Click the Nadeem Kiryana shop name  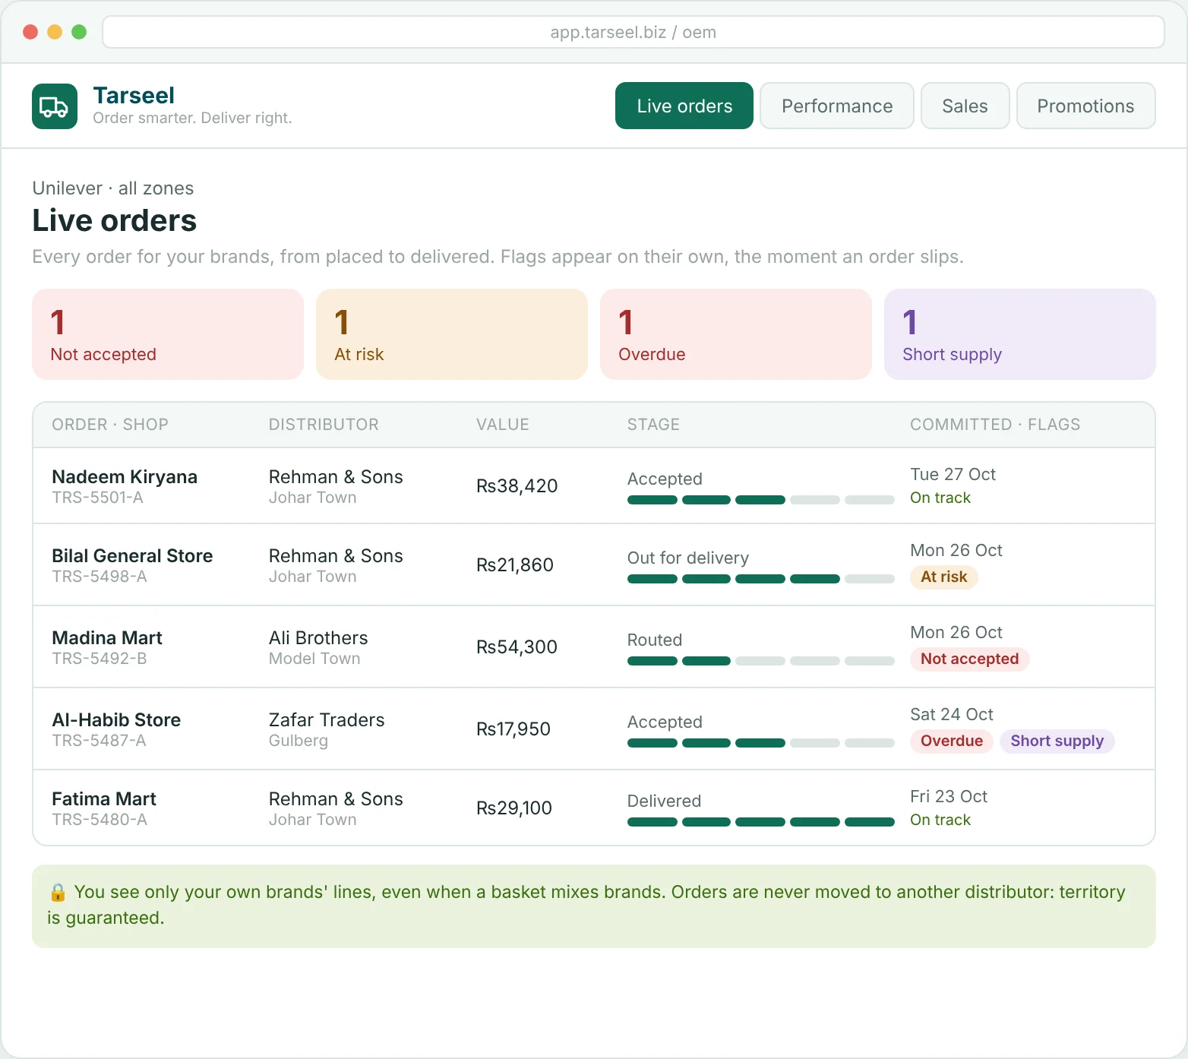tap(125, 477)
